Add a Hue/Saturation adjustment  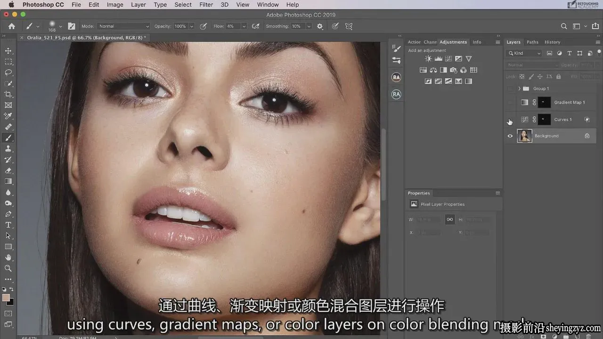click(423, 70)
